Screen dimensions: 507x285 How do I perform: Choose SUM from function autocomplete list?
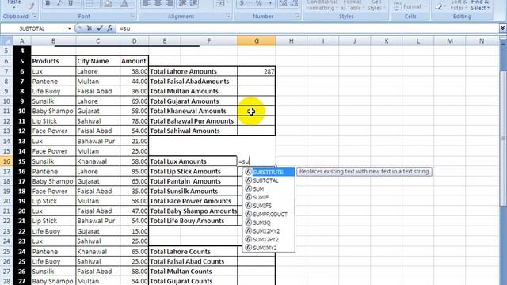[x=269, y=189]
